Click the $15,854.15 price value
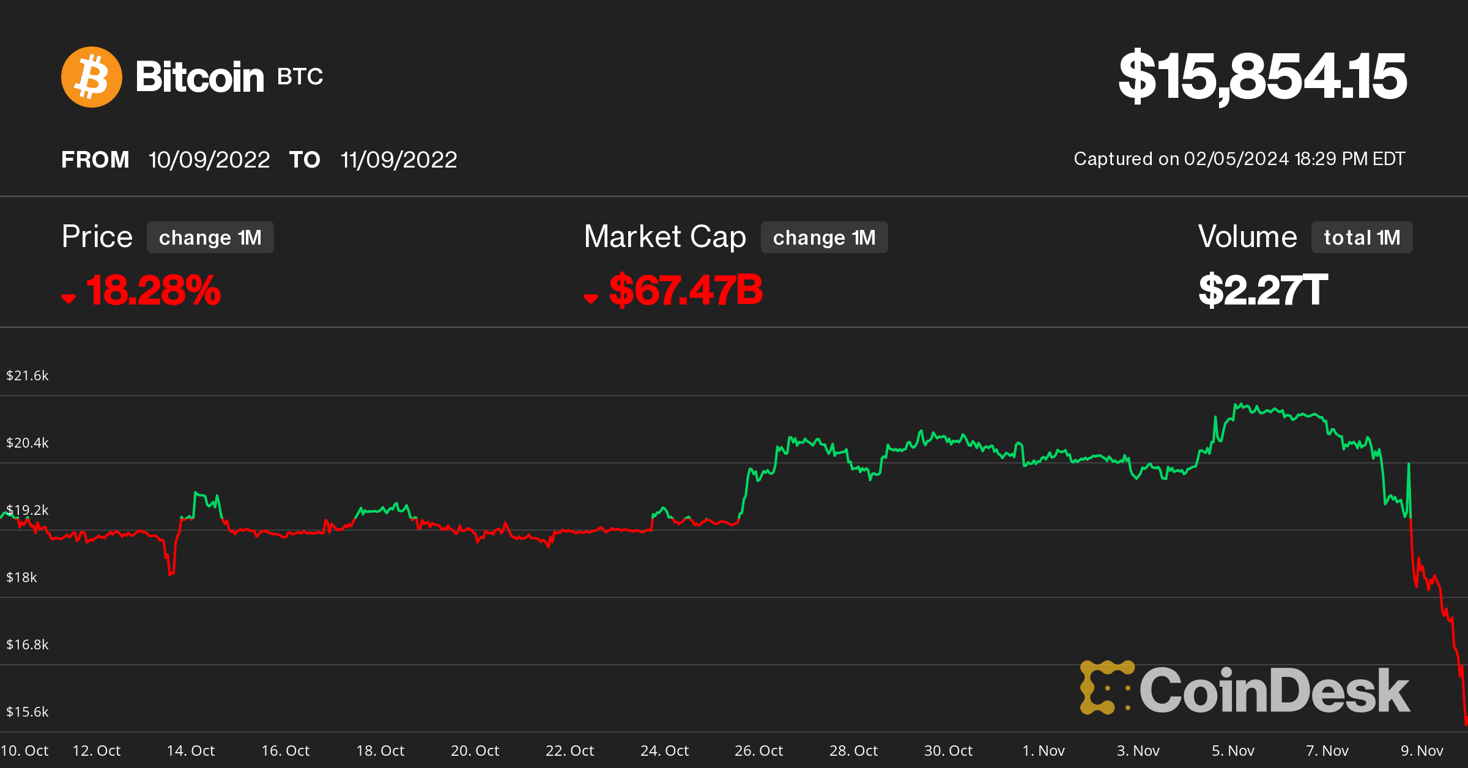 [1262, 76]
